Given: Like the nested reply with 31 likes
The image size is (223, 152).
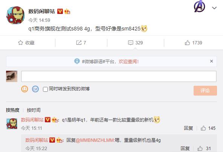Looking at the screenshot, I should click(x=200, y=149).
